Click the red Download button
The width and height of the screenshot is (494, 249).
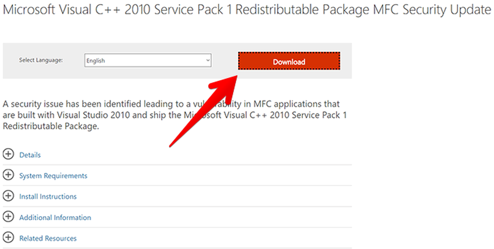click(x=289, y=61)
